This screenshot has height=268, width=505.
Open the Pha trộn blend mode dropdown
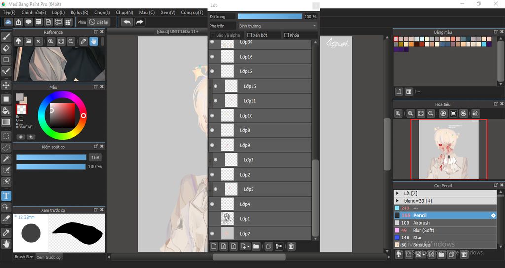277,26
